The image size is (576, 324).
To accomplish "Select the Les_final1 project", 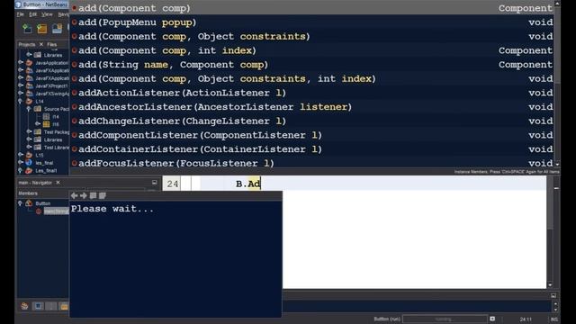I will [x=46, y=171].
